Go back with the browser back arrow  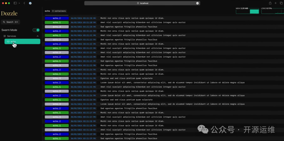pos(24,3)
